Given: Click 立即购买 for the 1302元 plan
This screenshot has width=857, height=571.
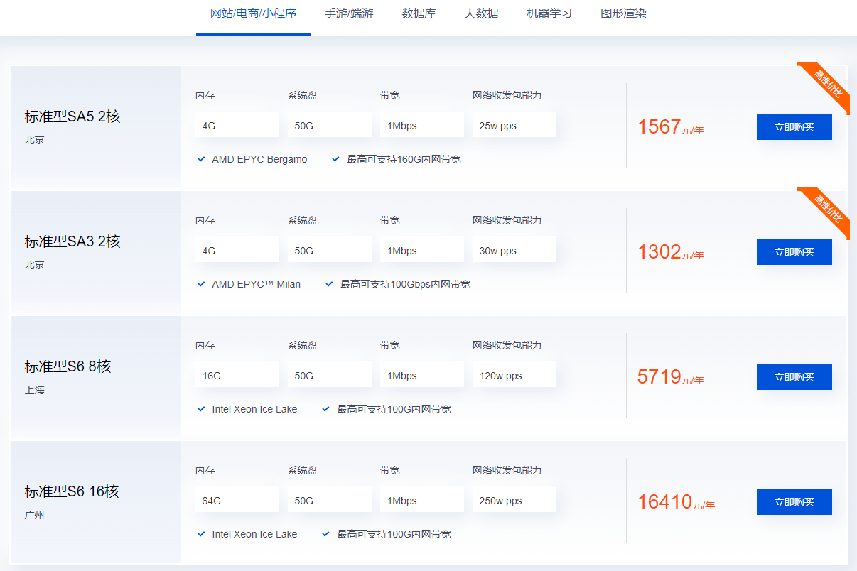Looking at the screenshot, I should coord(794,252).
